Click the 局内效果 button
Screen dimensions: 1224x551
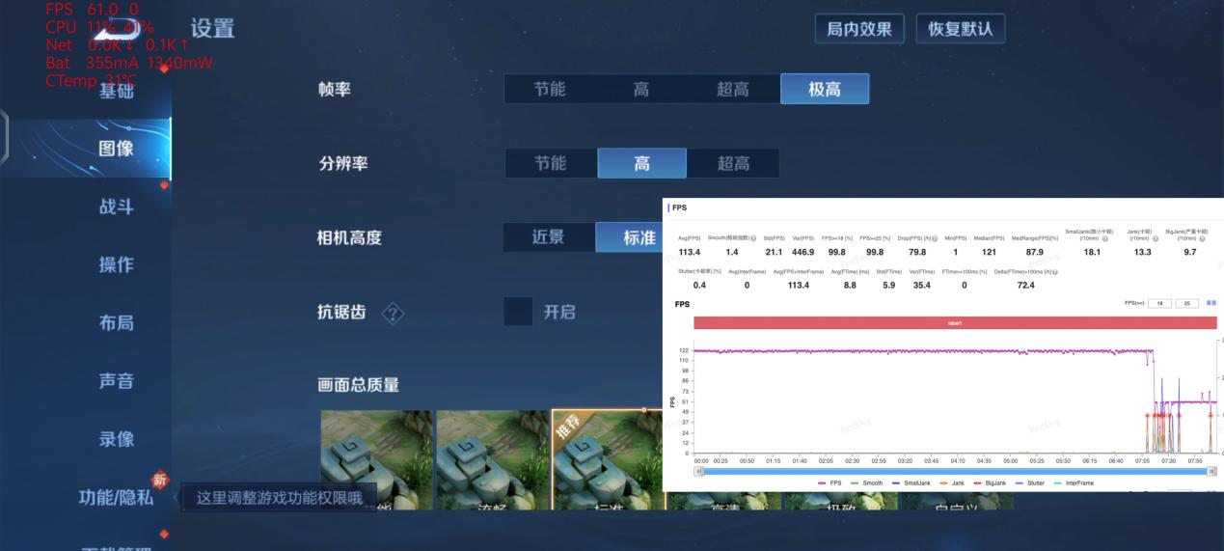[859, 28]
